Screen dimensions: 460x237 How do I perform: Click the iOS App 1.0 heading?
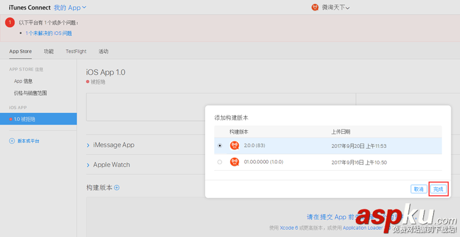105,72
